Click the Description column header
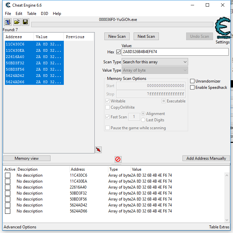This screenshot has height=233, width=233. (x=43, y=169)
